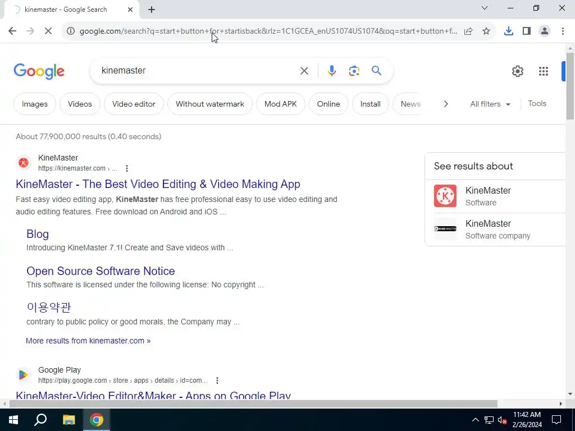Image resolution: width=575 pixels, height=431 pixels.
Task: Click KineMaster favicon in first result
Action: 24,162
